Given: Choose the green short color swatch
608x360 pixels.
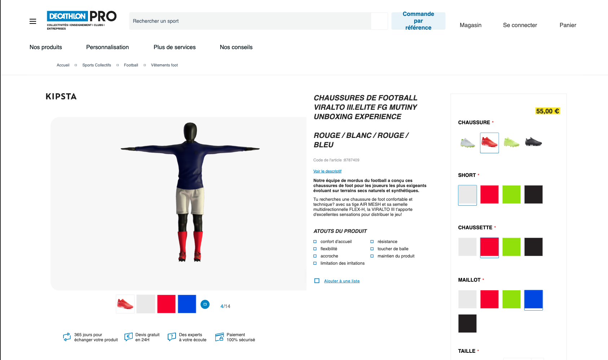Looking at the screenshot, I should (511, 195).
